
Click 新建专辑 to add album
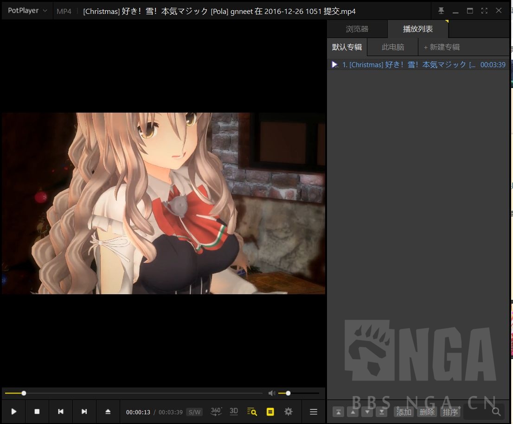point(442,47)
